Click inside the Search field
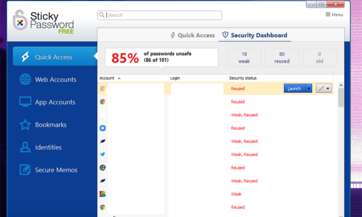 160,15
